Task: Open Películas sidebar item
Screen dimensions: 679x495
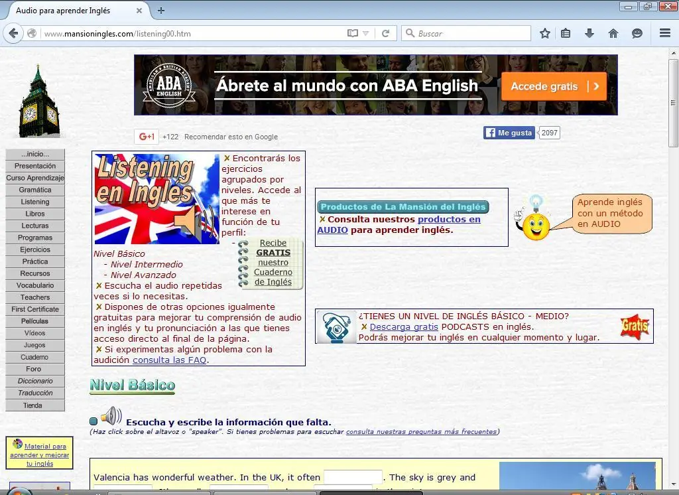Action: tap(35, 321)
